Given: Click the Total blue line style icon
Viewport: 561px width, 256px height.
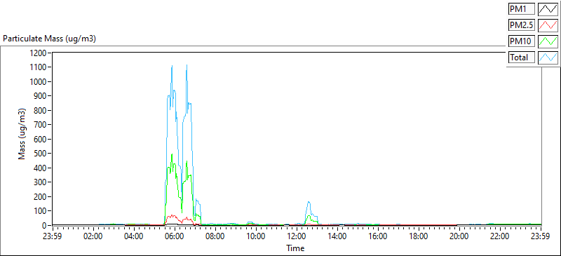Looking at the screenshot, I should [x=548, y=58].
